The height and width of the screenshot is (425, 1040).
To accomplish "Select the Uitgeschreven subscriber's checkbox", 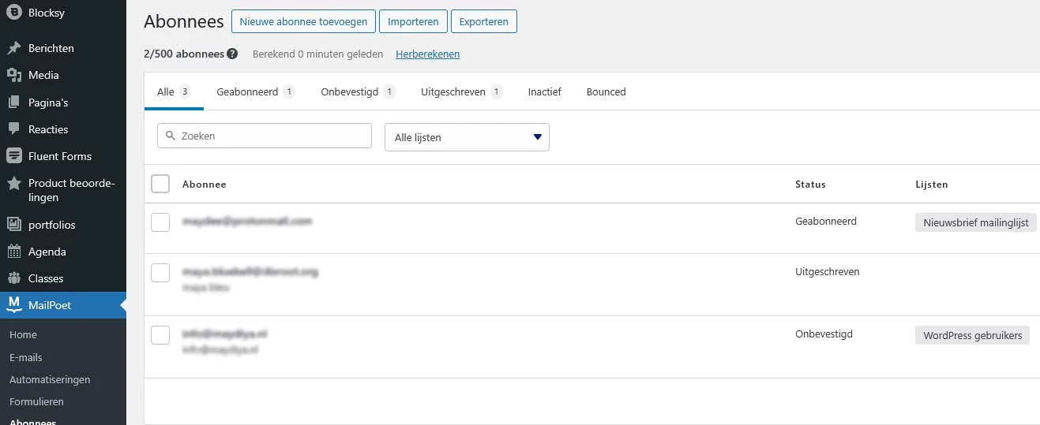I will click(160, 273).
